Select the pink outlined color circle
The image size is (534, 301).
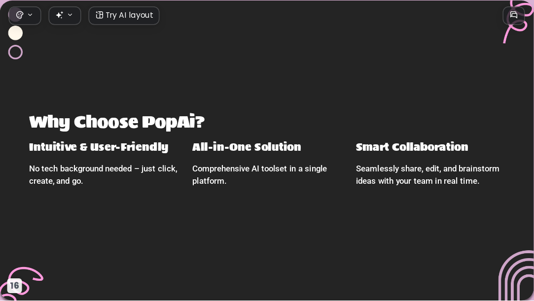15,52
